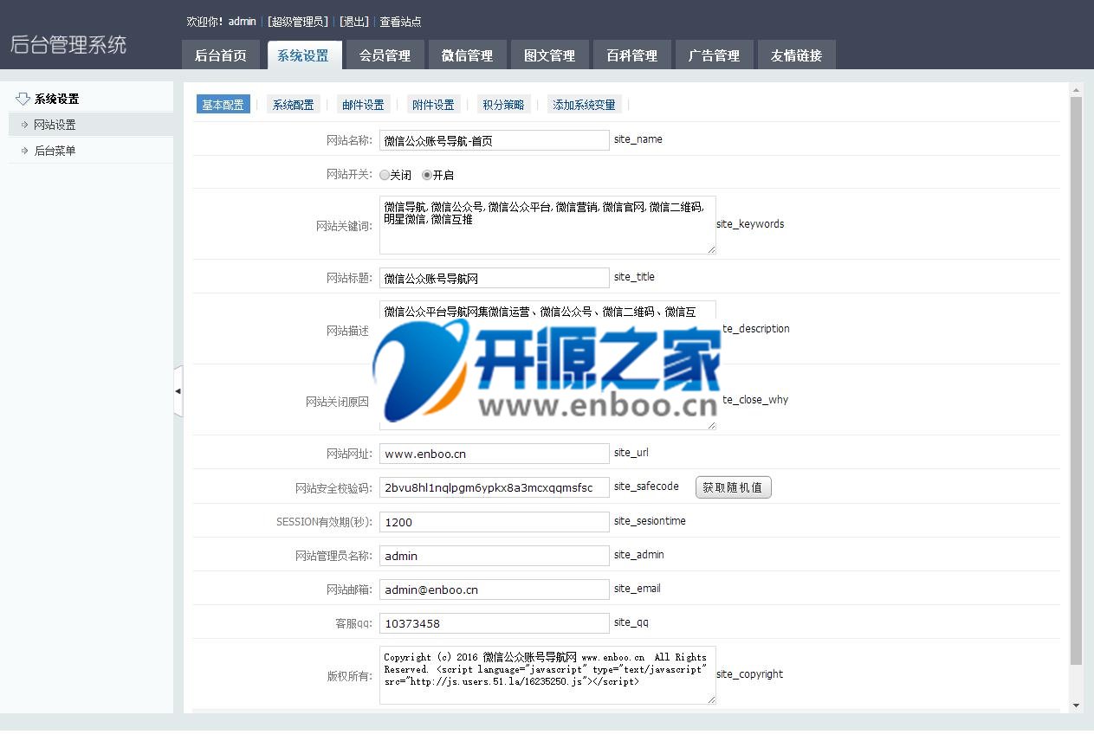The height and width of the screenshot is (741, 1094).
Task: Focus the 网站管理员名称 input field
Action: [x=495, y=556]
